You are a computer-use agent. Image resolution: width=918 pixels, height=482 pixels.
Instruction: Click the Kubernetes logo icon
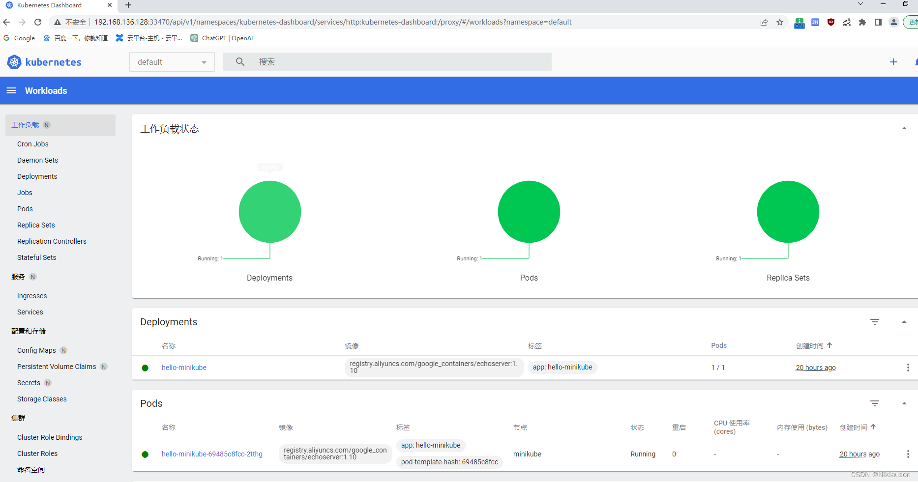coord(14,62)
